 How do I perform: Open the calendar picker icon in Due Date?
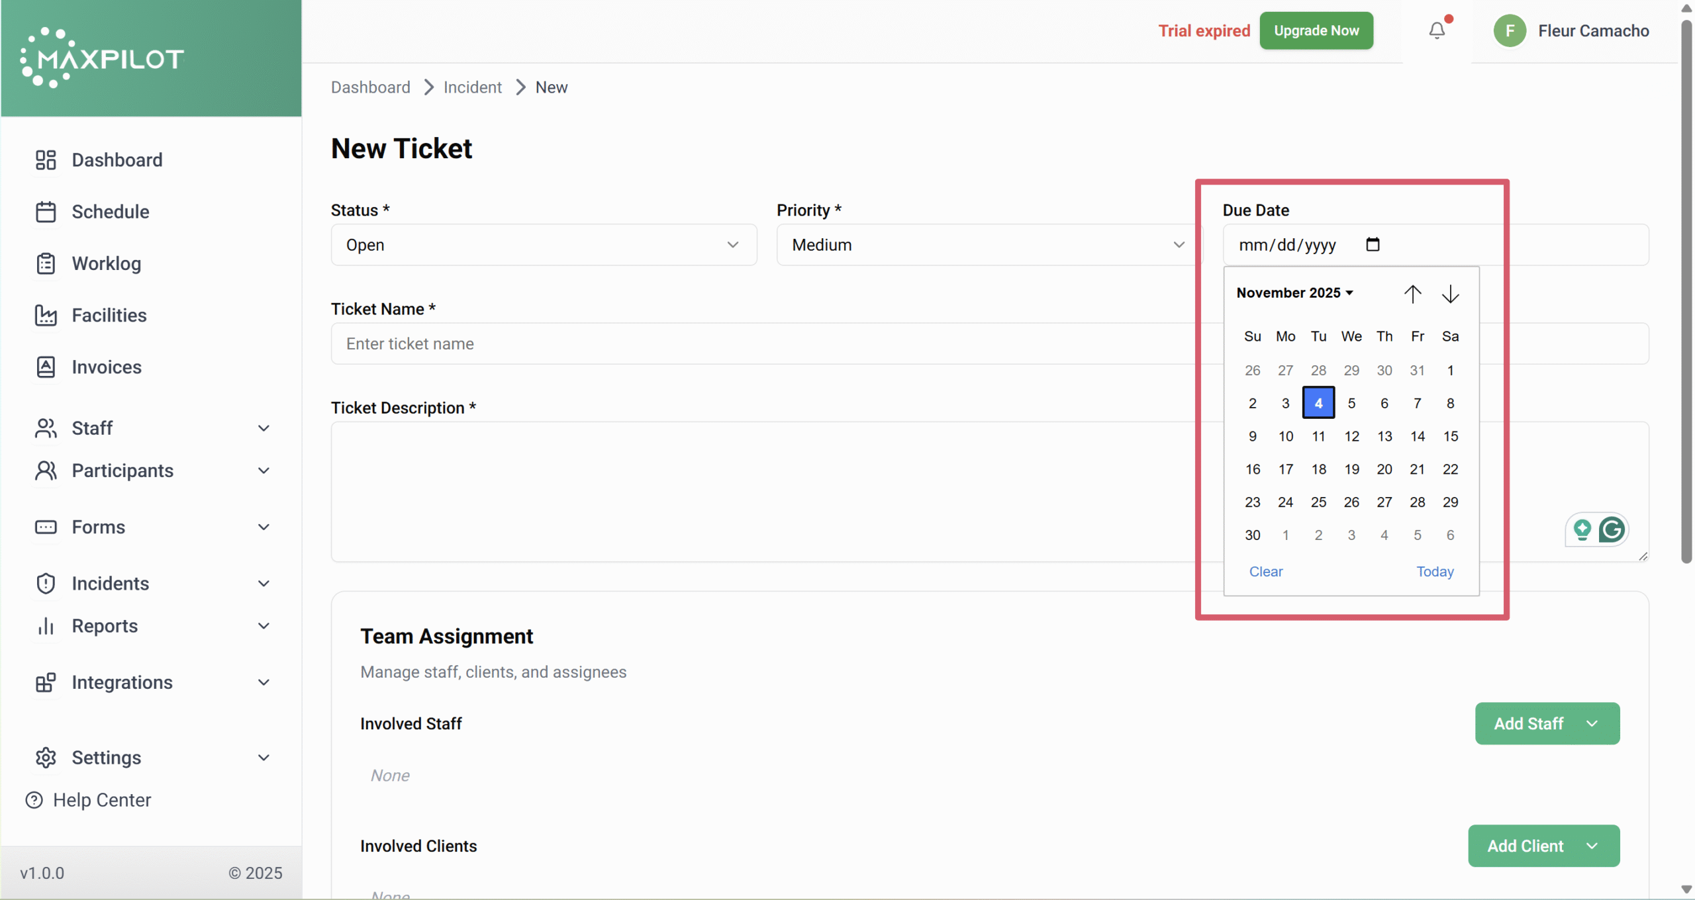1373,244
